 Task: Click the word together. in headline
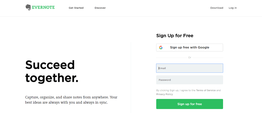(x=52, y=78)
